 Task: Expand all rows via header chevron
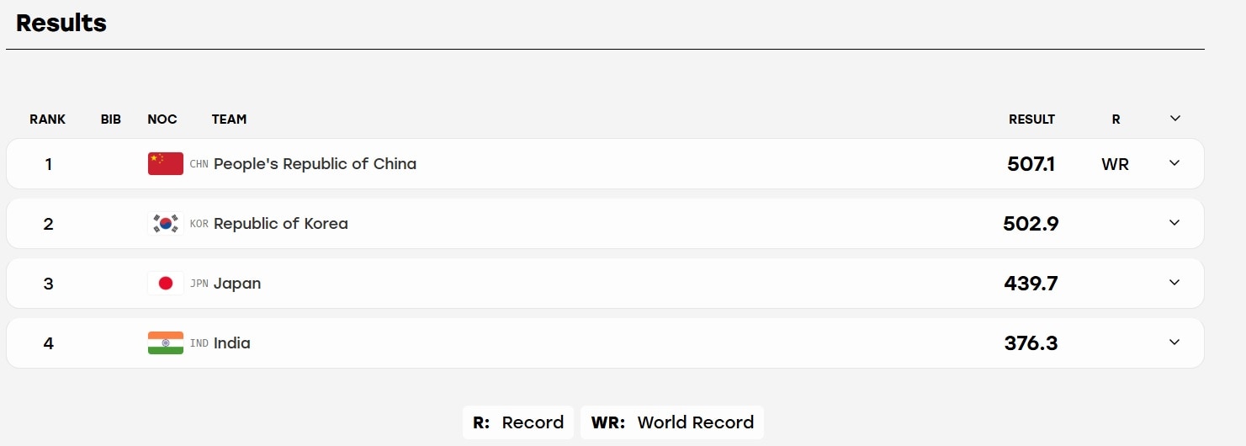pos(1175,119)
